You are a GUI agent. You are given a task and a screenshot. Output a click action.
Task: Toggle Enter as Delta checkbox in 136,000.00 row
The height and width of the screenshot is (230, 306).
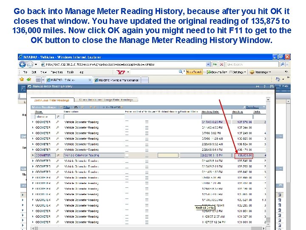127,155
